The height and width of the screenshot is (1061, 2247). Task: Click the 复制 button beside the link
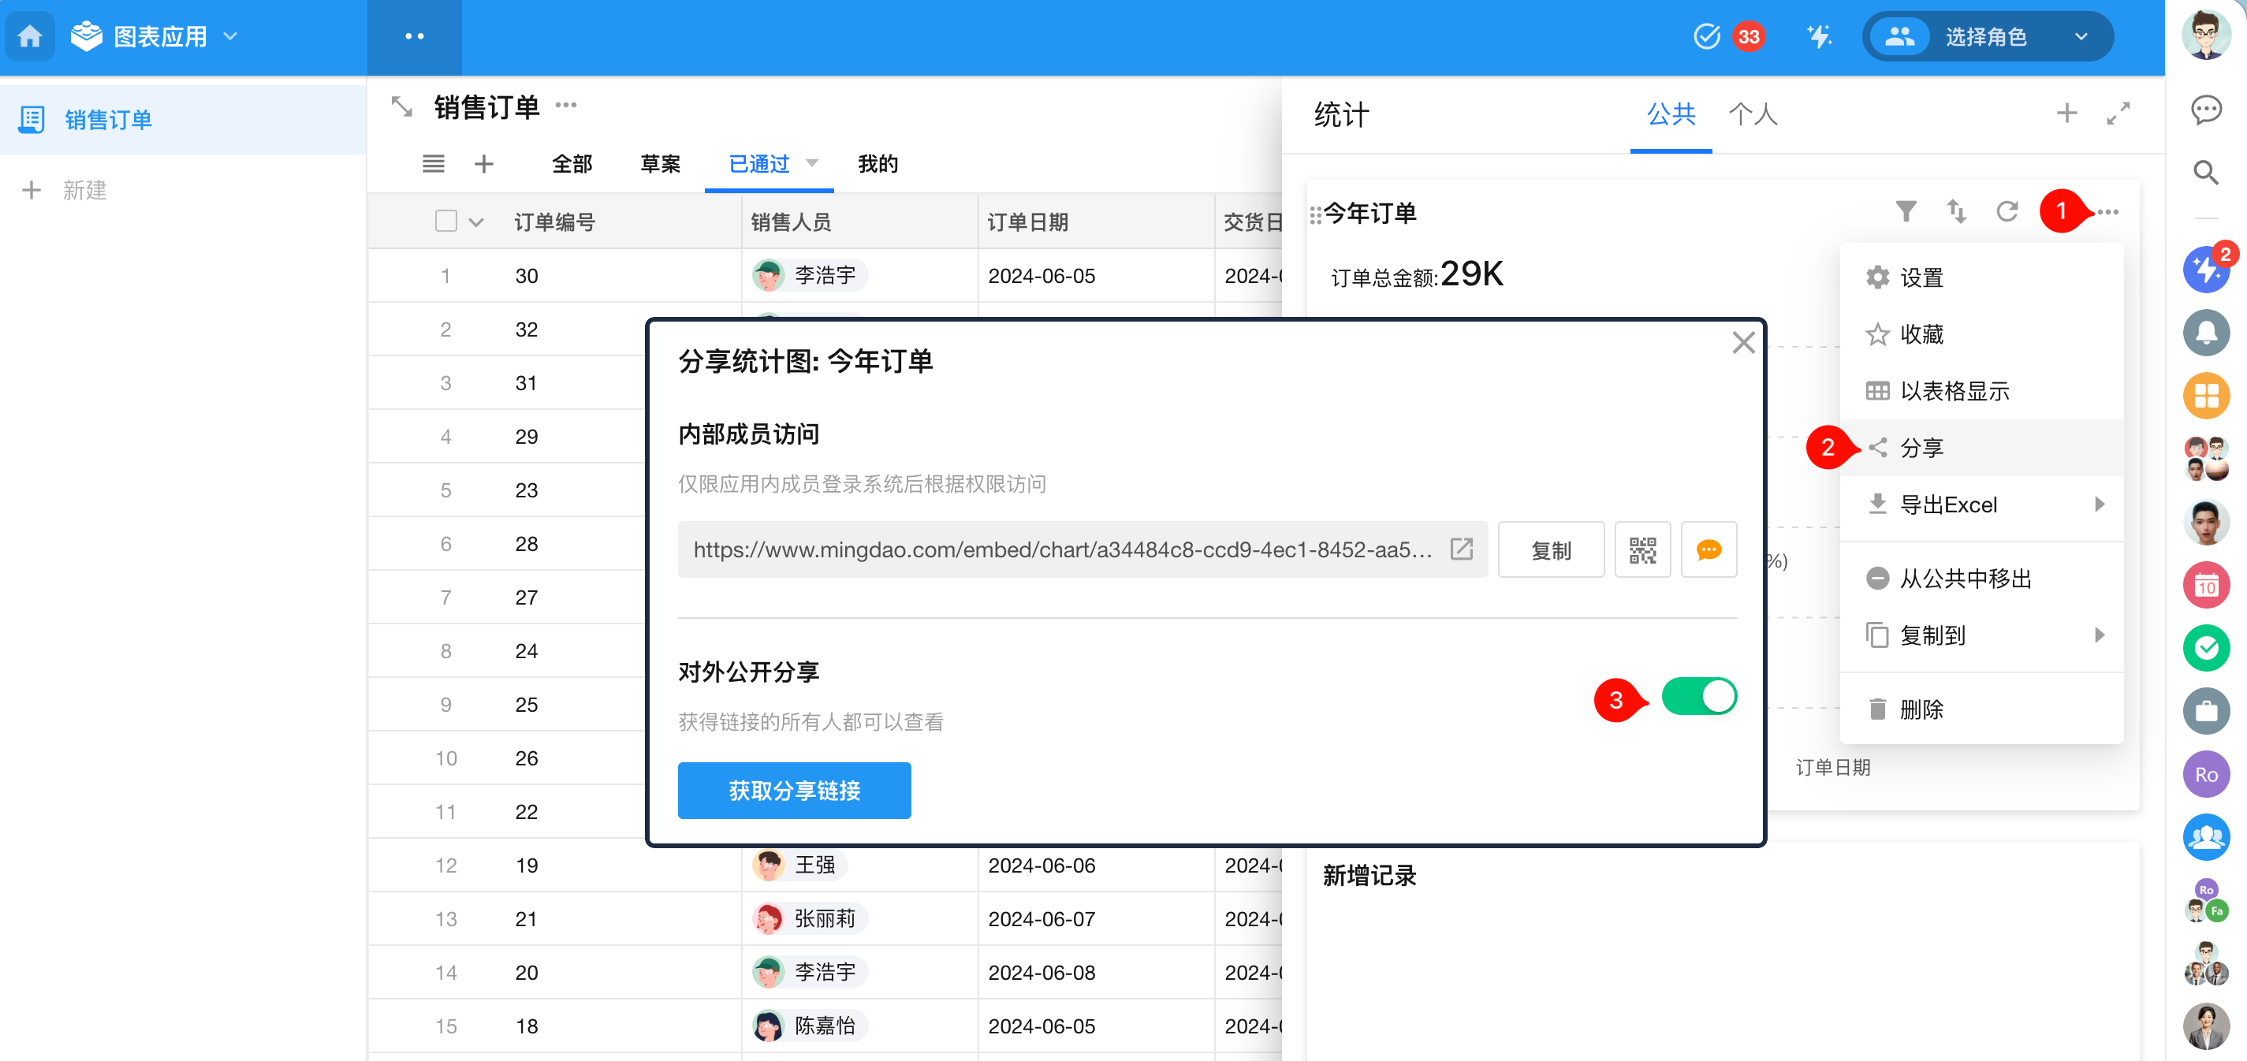point(1550,550)
